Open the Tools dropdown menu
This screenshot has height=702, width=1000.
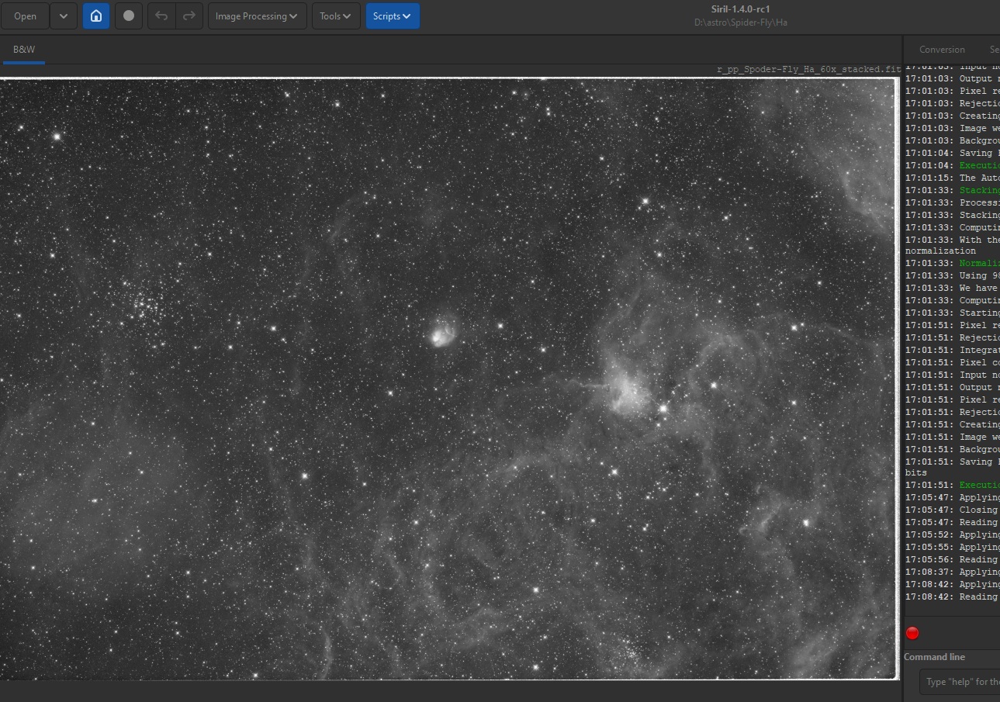pos(335,16)
